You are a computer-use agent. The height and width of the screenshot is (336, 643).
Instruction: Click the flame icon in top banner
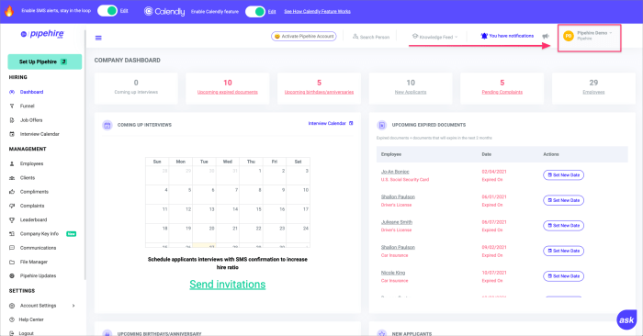pos(9,11)
